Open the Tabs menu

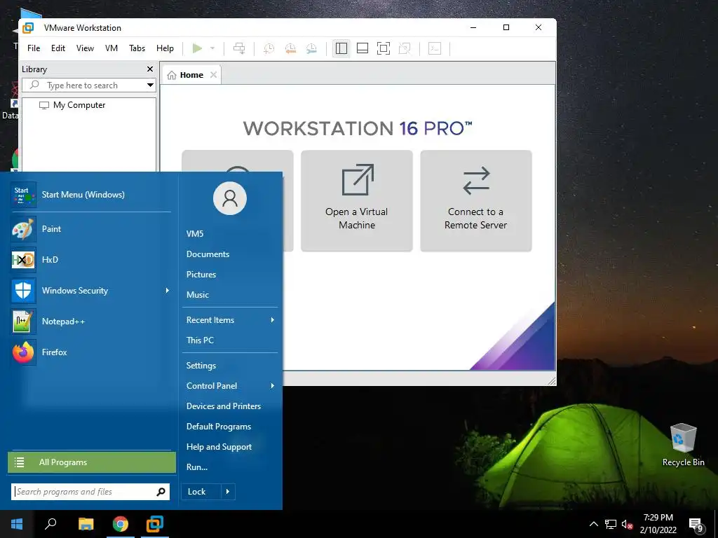(137, 48)
